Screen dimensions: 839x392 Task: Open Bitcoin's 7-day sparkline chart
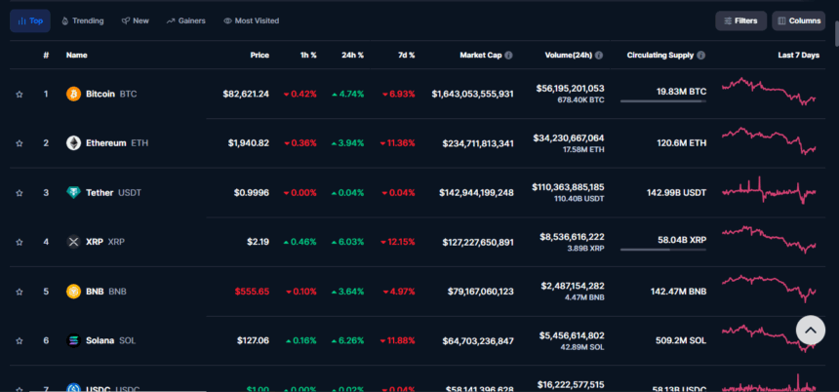(x=769, y=92)
